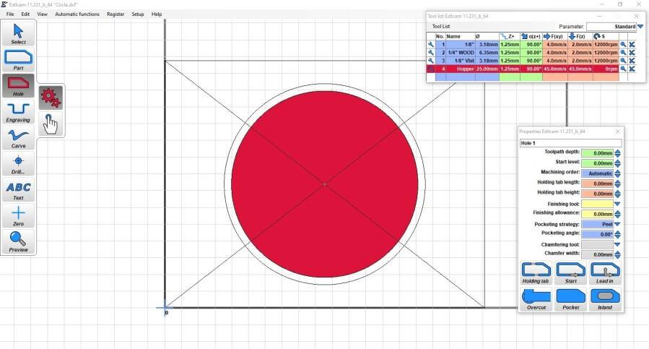
Task: Click the automatic gears icon beside Hole
Action: 50,97
